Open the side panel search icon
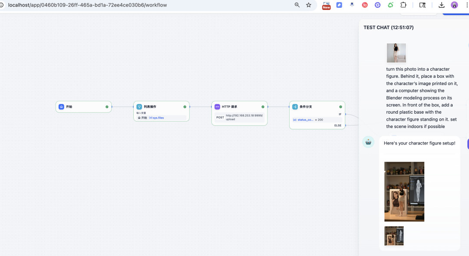The width and height of the screenshot is (469, 256). click(422, 5)
